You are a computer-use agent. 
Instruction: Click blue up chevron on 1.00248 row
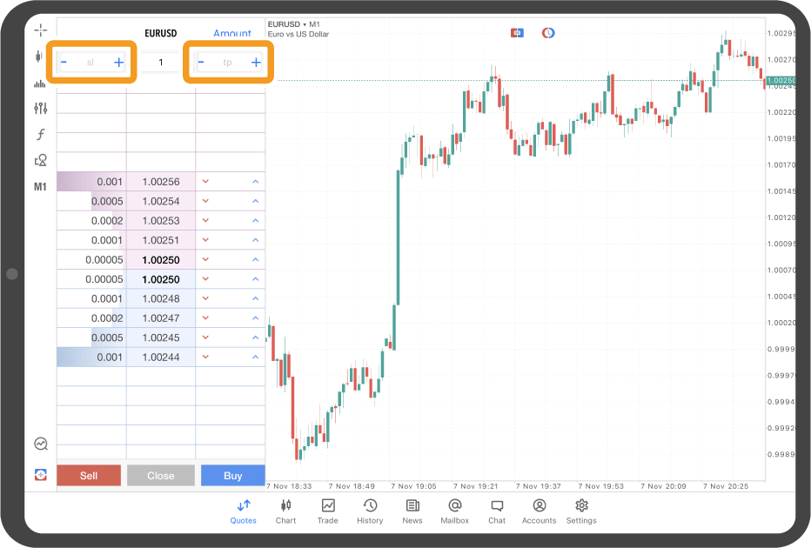255,298
